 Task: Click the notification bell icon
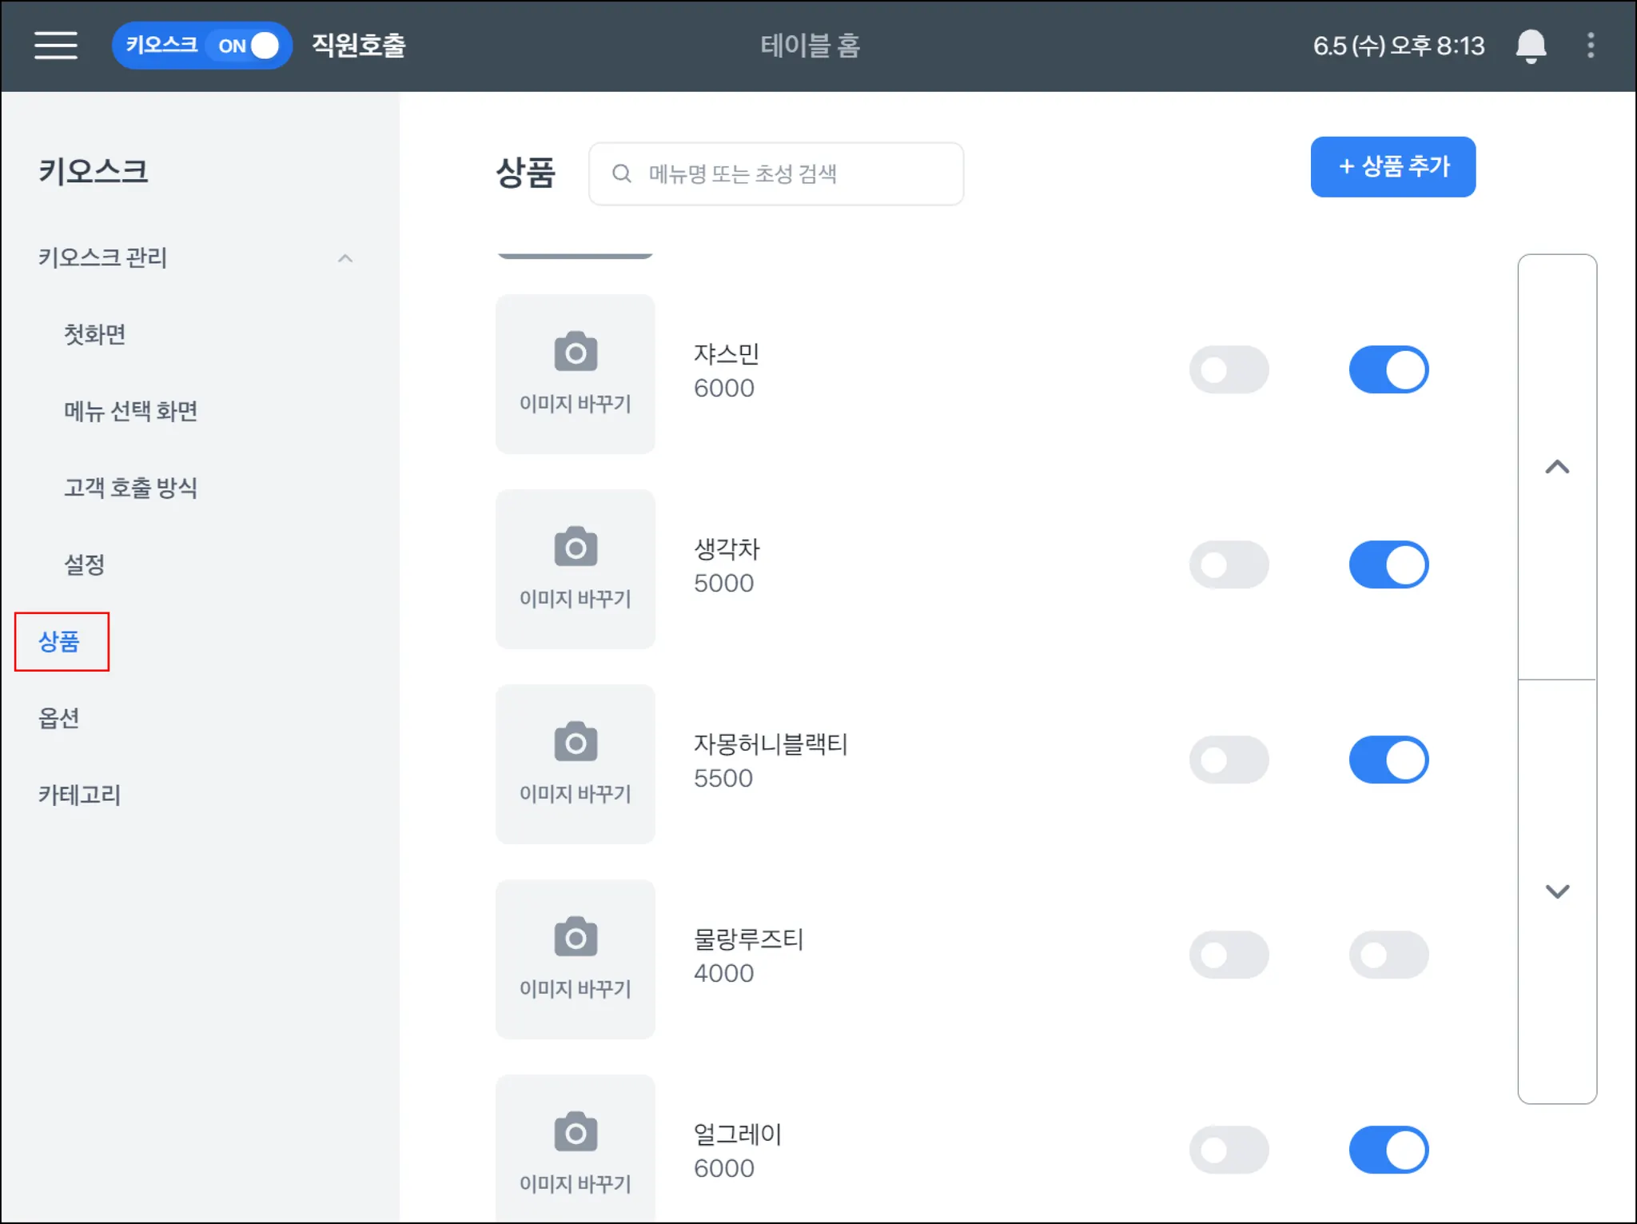click(x=1531, y=46)
